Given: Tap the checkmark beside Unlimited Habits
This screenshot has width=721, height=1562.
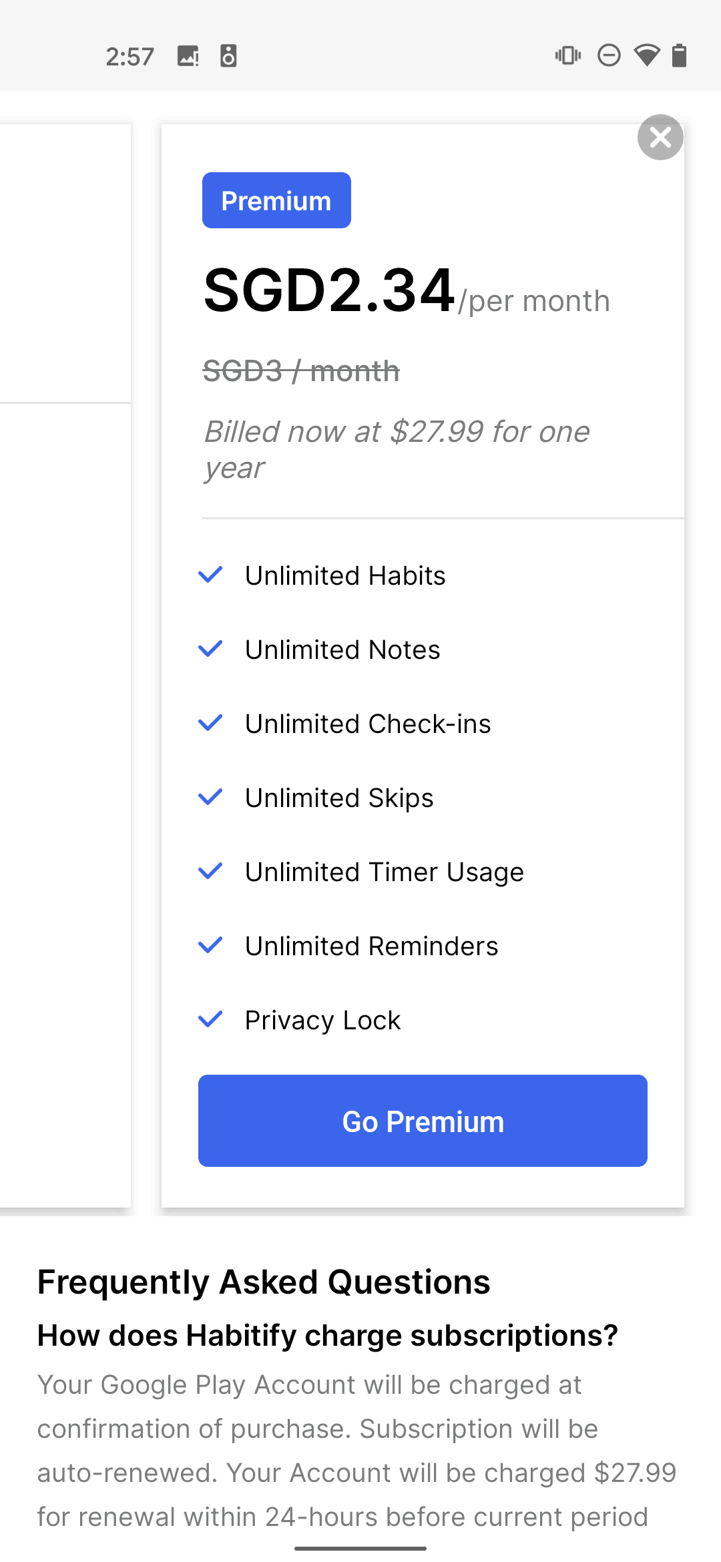Looking at the screenshot, I should [210, 575].
